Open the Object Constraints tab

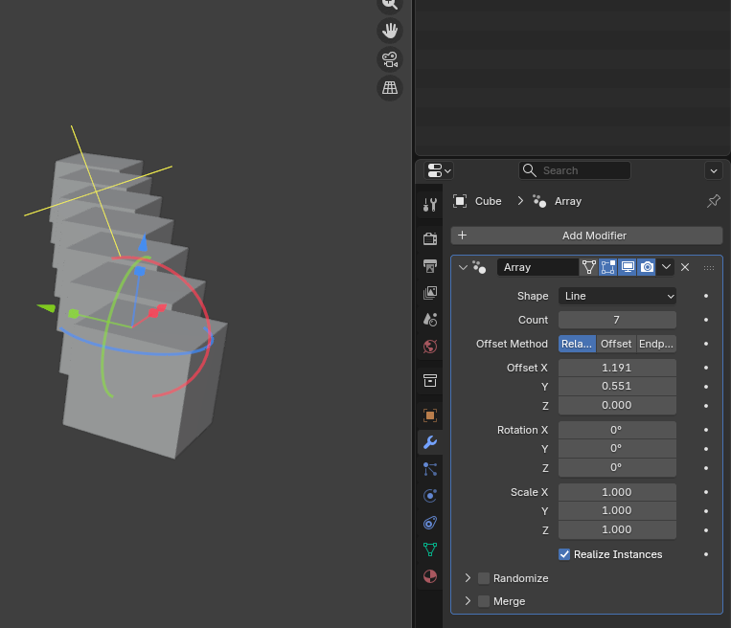pos(430,523)
